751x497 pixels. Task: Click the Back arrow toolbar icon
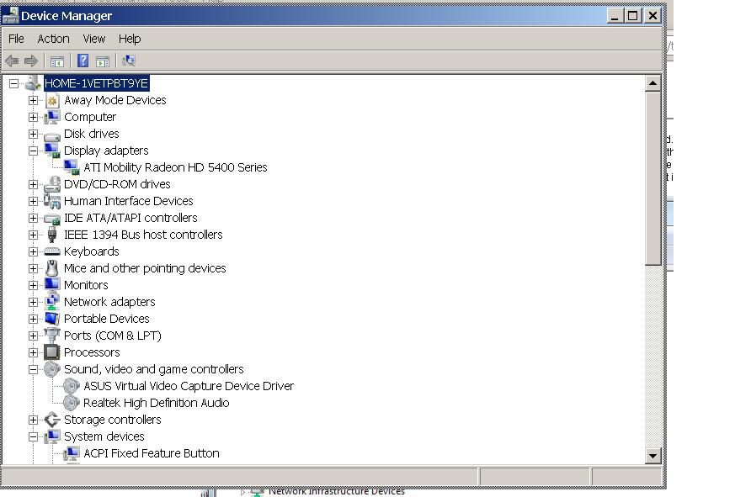[12, 61]
